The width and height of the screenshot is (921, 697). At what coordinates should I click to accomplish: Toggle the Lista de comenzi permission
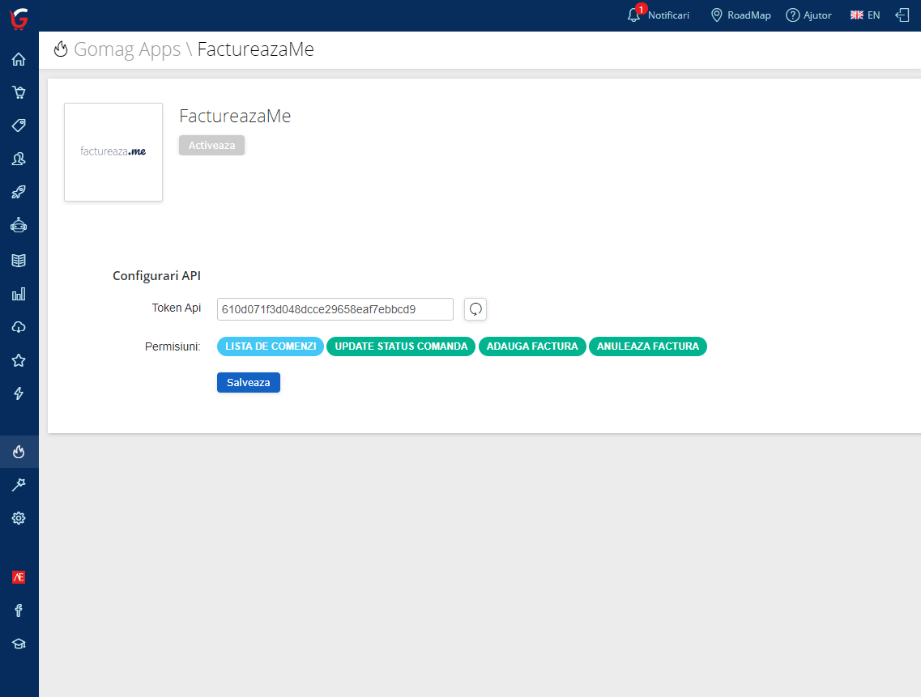coord(271,346)
